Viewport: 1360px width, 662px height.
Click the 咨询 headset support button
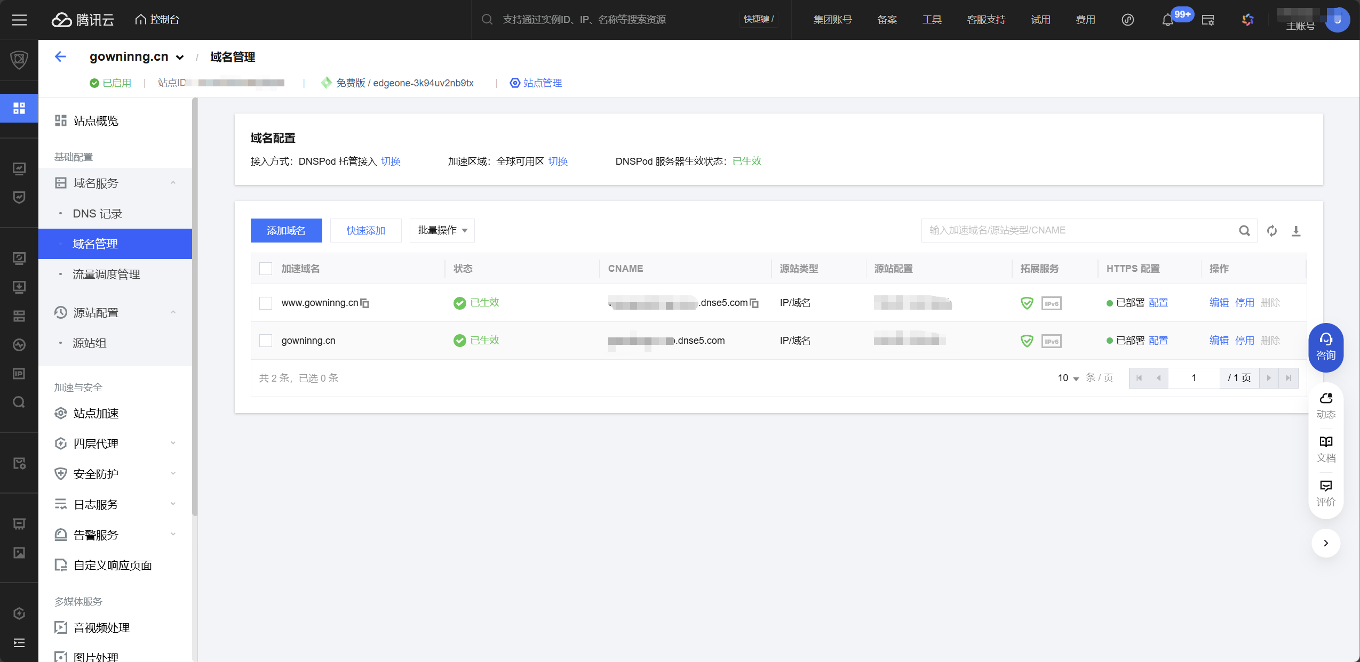coord(1325,347)
